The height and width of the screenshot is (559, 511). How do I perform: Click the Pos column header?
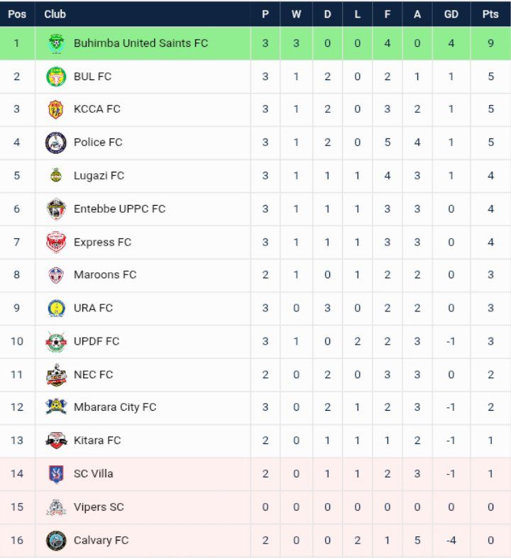(x=17, y=14)
